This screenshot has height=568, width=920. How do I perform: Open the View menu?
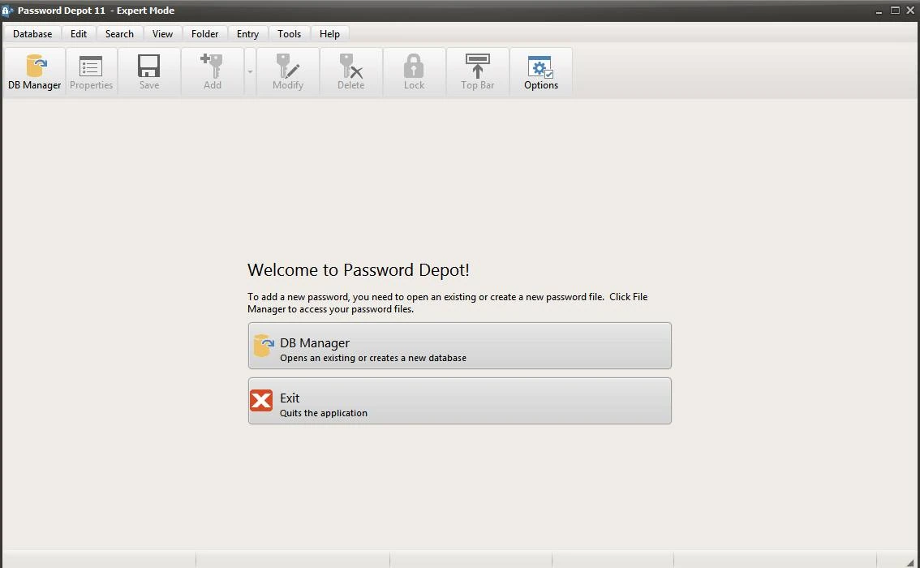[162, 34]
